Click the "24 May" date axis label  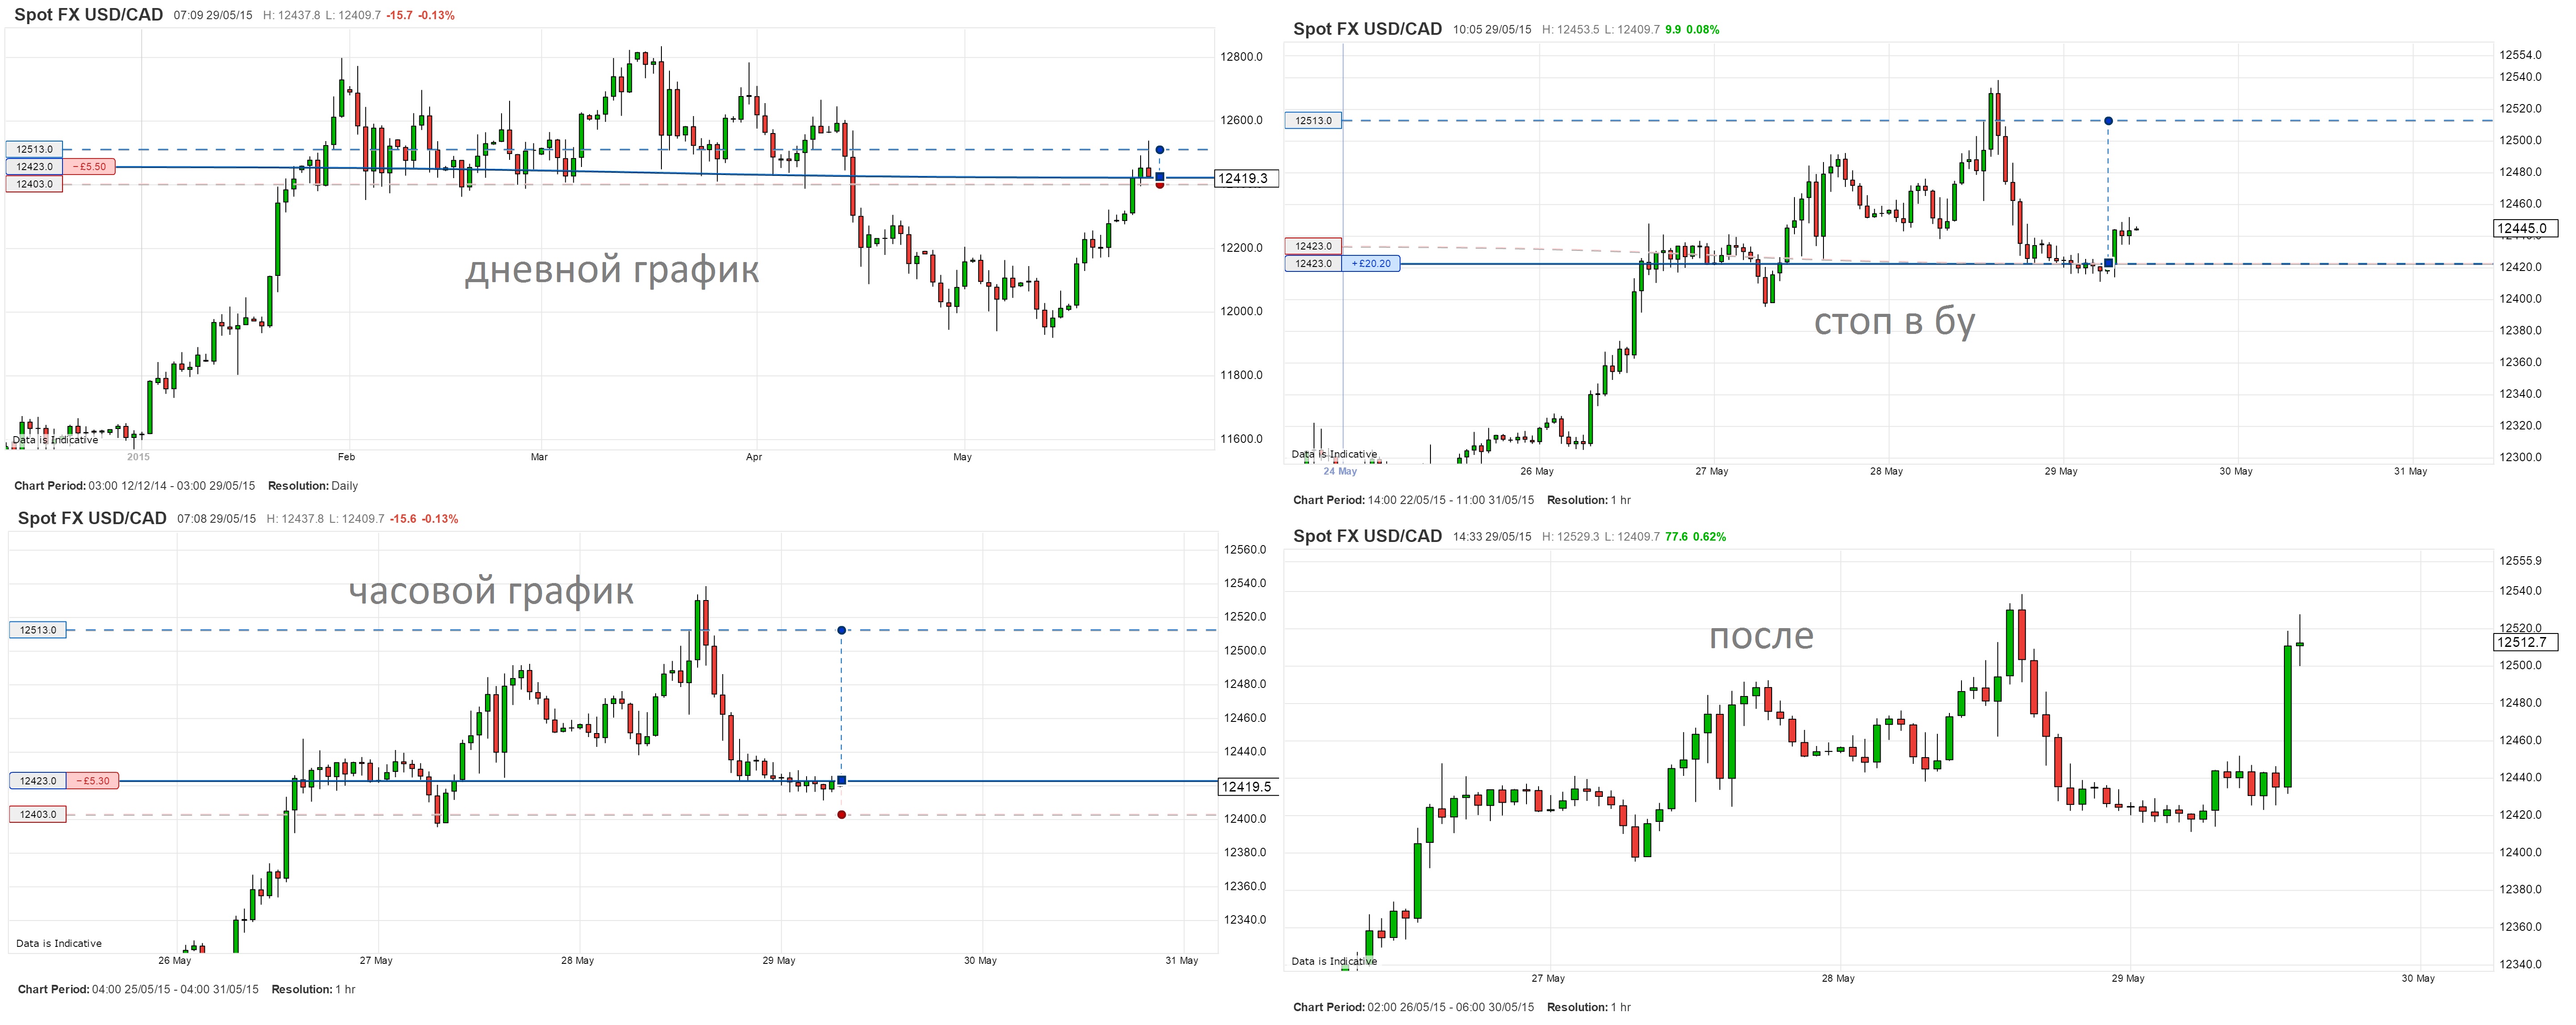(1340, 471)
